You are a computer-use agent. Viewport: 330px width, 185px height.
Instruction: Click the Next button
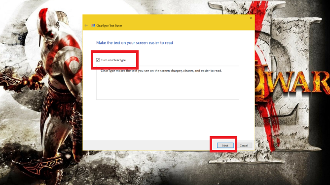225,146
